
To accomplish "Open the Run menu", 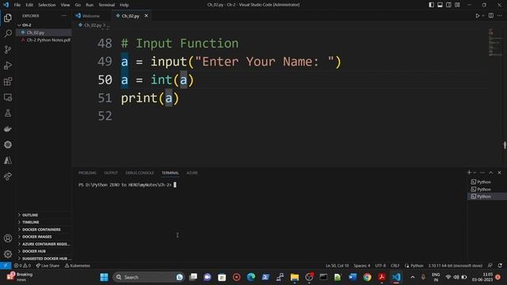I will click(x=90, y=5).
